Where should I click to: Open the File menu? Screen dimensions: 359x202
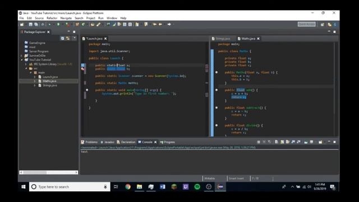(21, 18)
